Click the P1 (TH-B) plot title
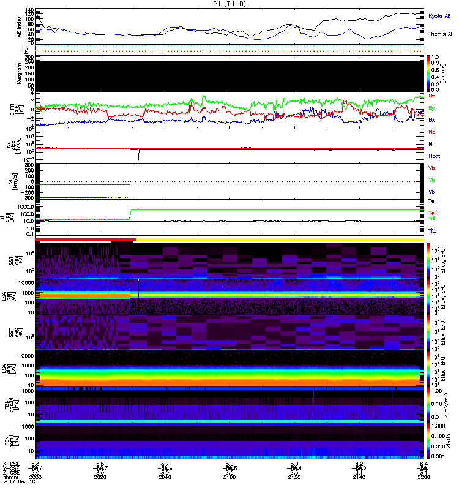The width and height of the screenshot is (459, 490). pos(229,4)
